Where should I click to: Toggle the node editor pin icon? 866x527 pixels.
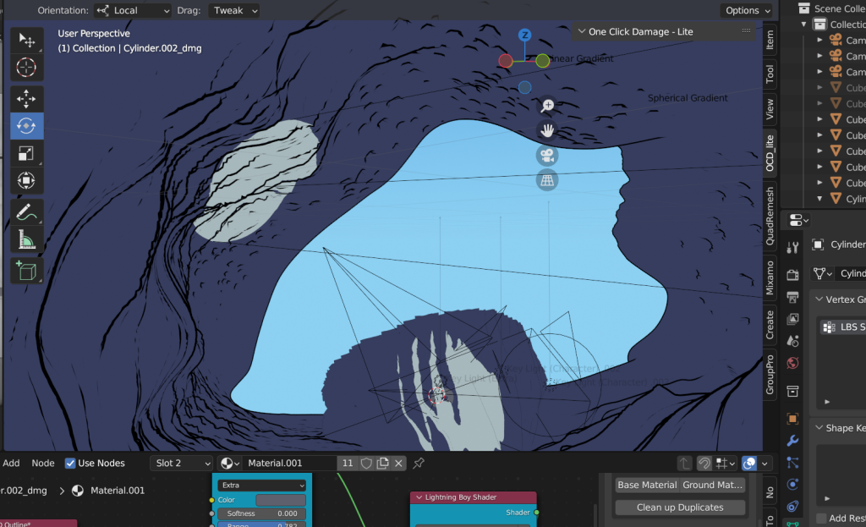(x=418, y=463)
